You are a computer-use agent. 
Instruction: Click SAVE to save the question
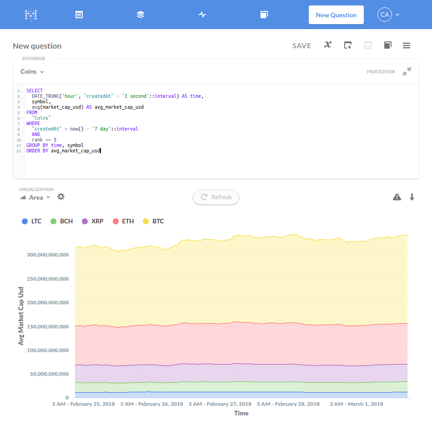pos(301,45)
